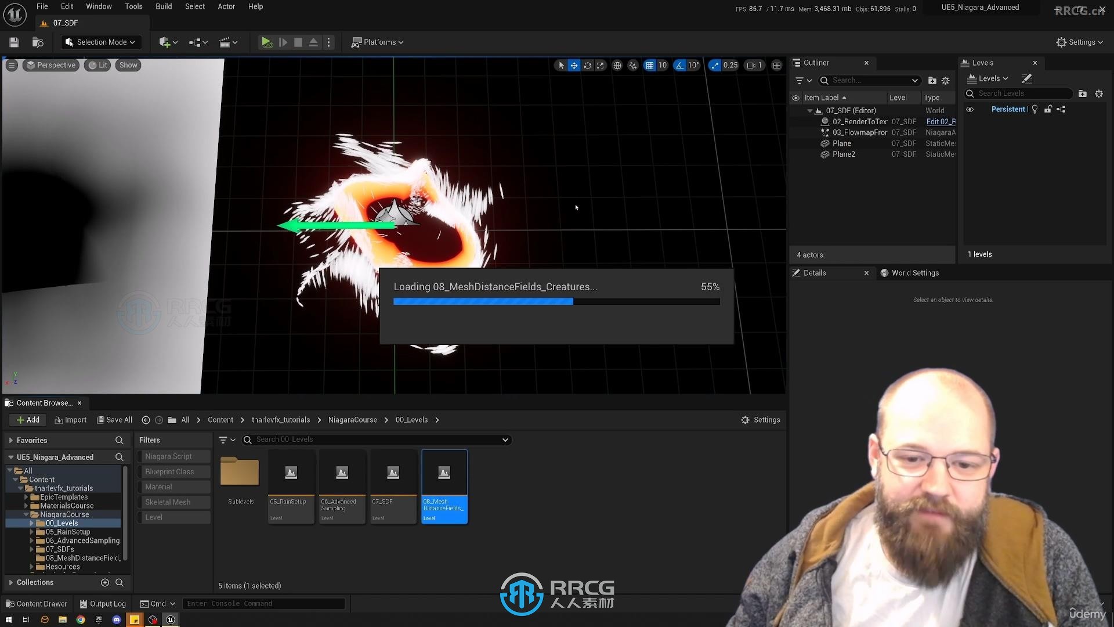Click the Save All button in Content Browser
The image size is (1114, 627).
[x=113, y=420]
